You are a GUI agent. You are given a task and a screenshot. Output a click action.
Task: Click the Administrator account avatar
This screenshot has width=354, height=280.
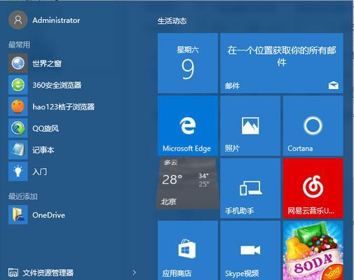click(x=18, y=20)
